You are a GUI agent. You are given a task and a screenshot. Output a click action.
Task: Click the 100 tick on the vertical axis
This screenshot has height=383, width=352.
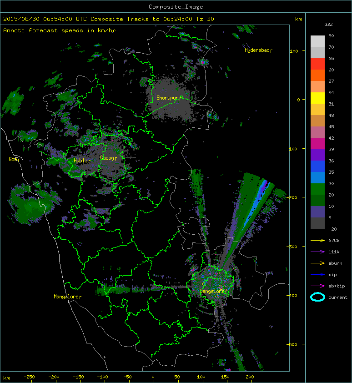(294, 51)
